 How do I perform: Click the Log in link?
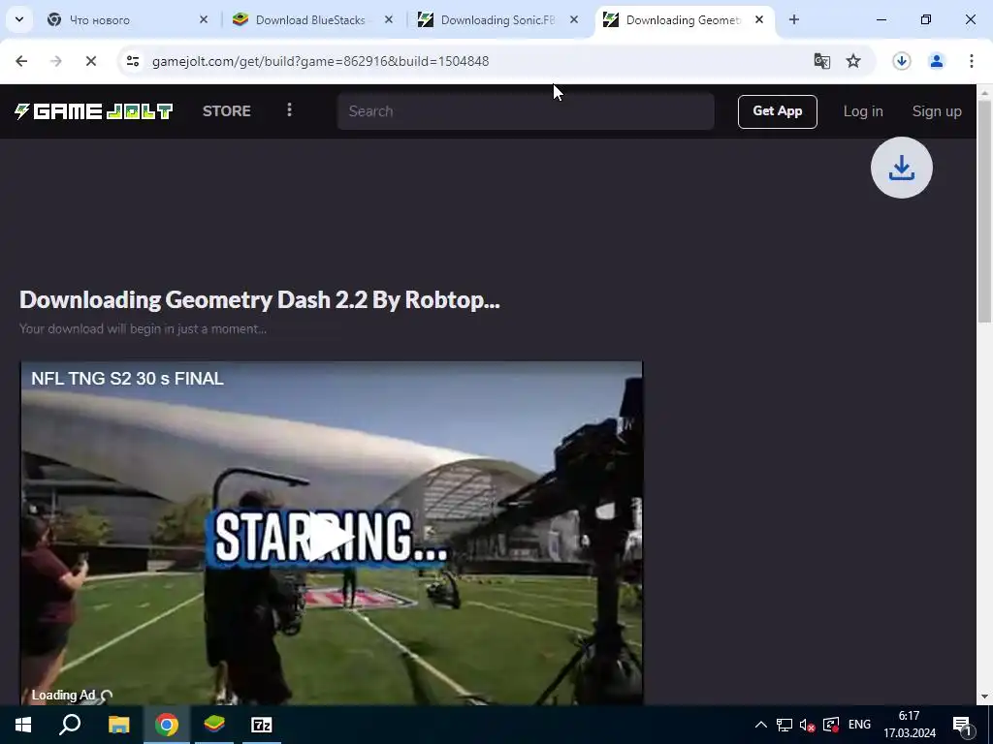click(862, 111)
